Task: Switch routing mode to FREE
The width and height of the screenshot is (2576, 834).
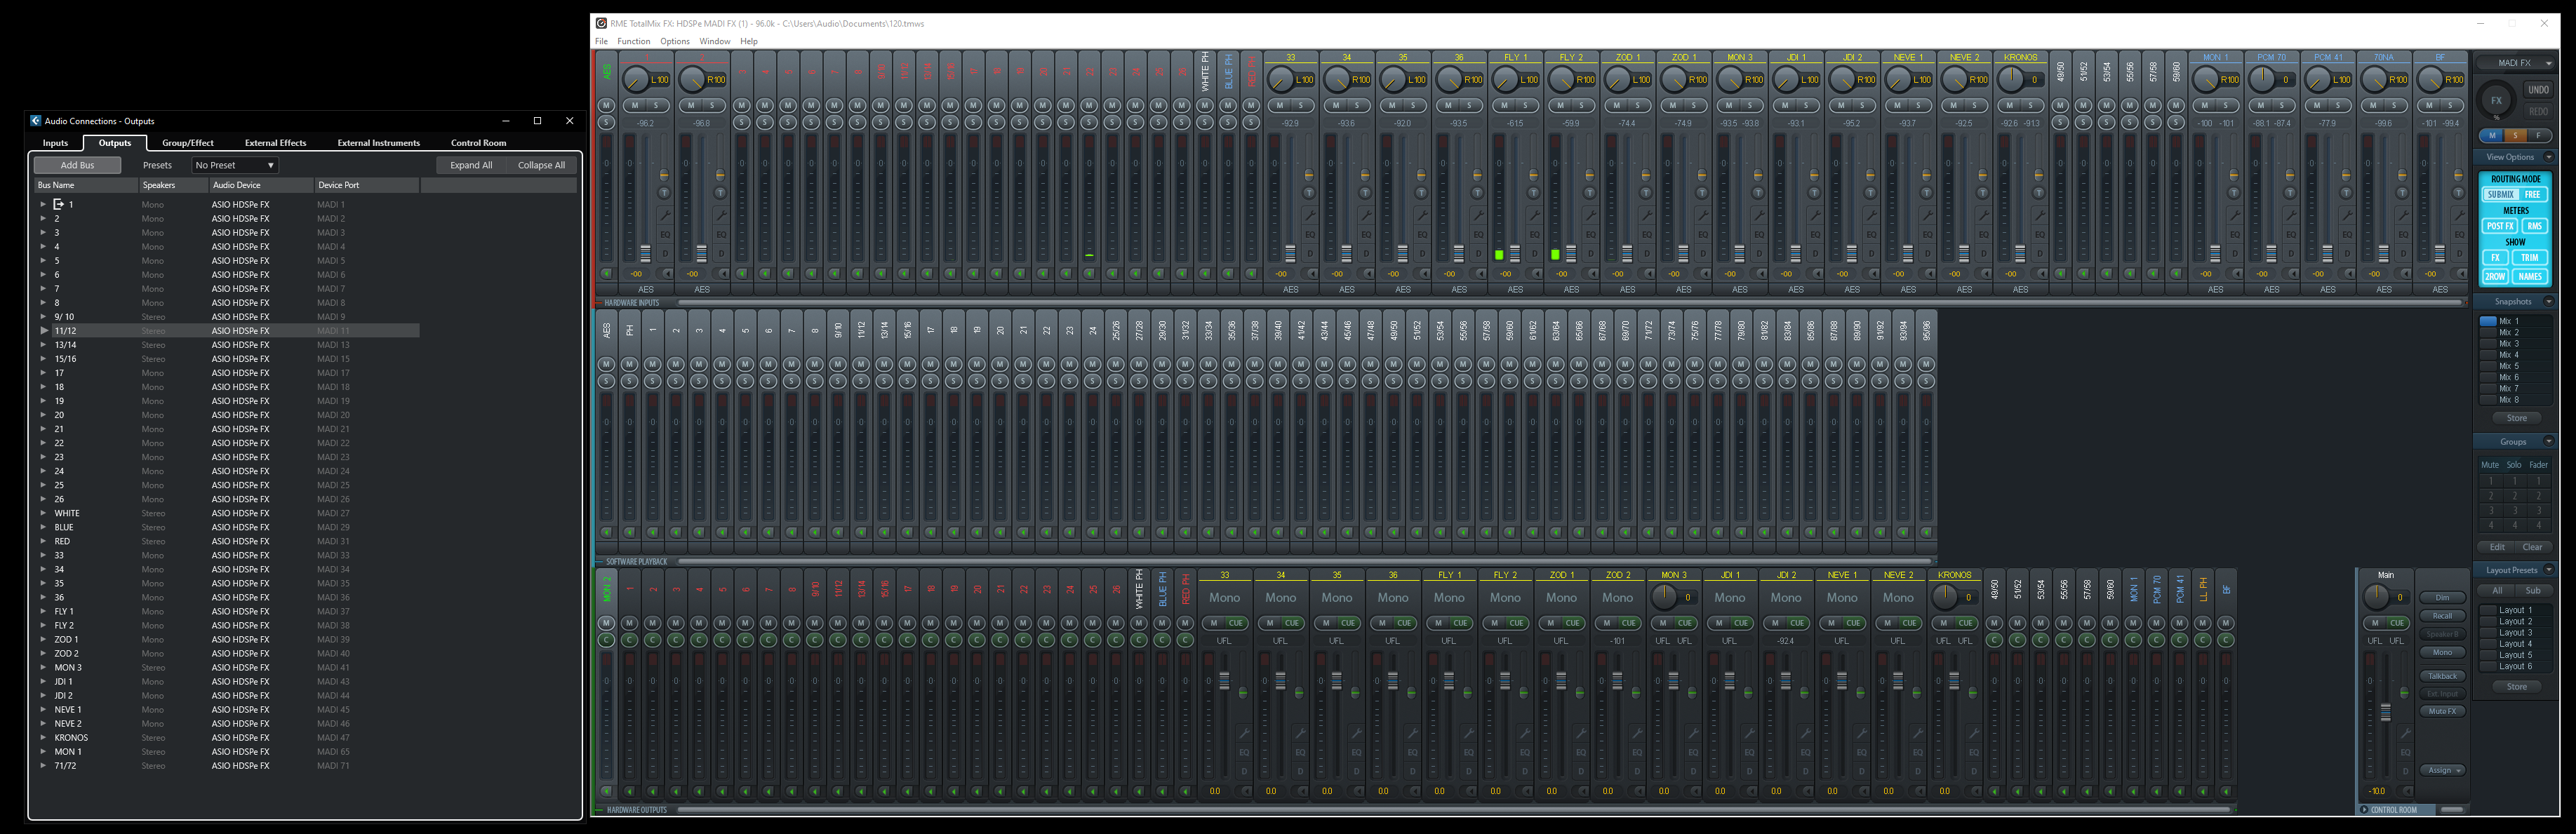Action: click(x=2532, y=195)
